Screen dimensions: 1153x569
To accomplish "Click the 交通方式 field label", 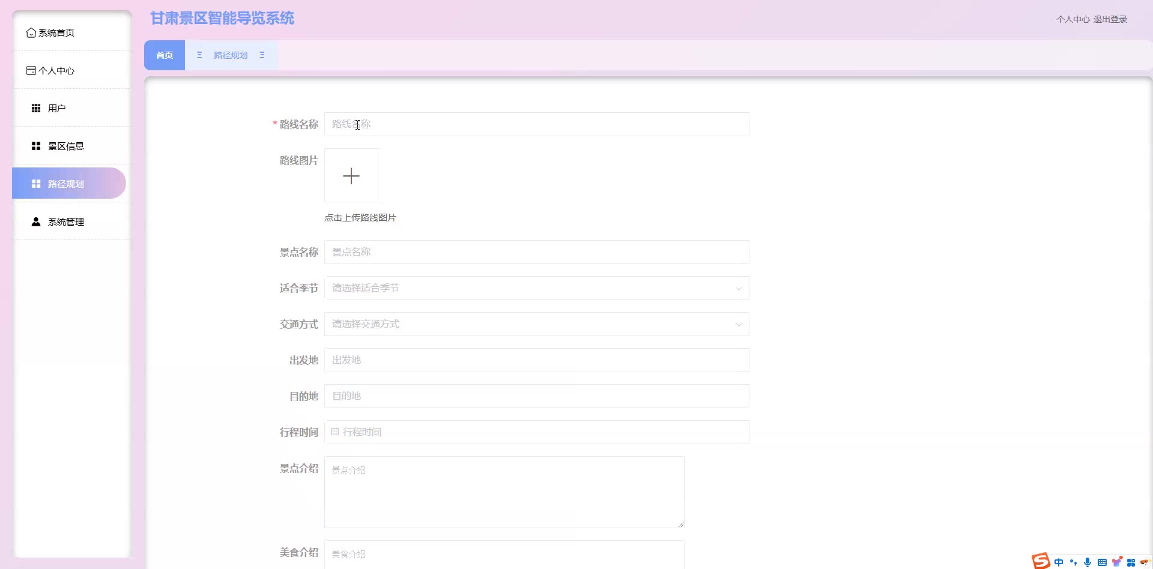I will point(298,324).
